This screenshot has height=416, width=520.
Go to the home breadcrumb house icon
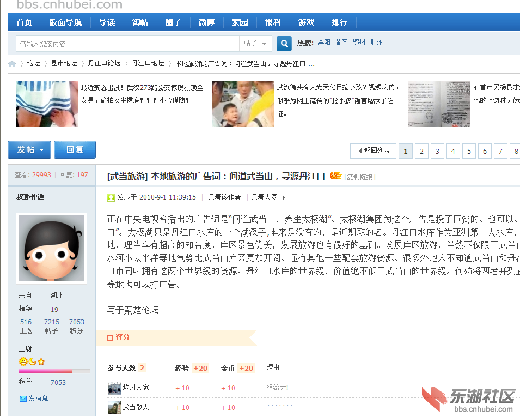(x=12, y=64)
